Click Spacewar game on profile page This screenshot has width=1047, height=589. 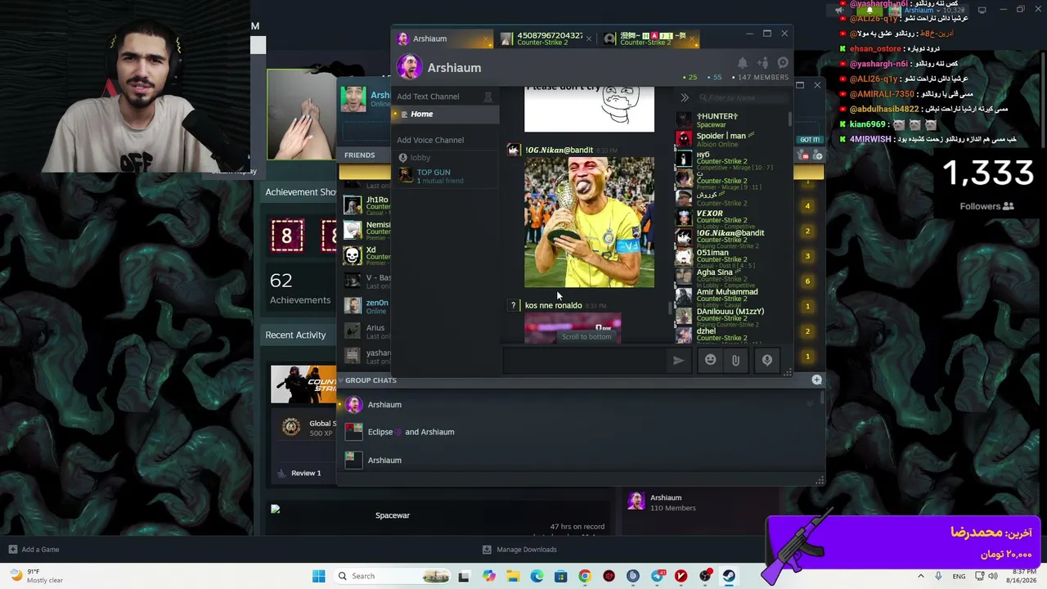pos(393,515)
